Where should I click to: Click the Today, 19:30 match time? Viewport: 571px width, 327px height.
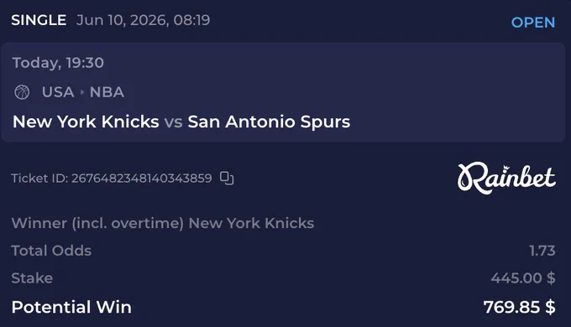58,63
